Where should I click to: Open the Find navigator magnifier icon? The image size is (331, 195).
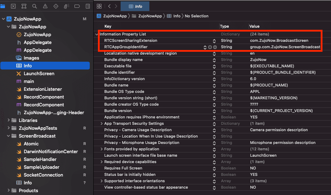34,6
